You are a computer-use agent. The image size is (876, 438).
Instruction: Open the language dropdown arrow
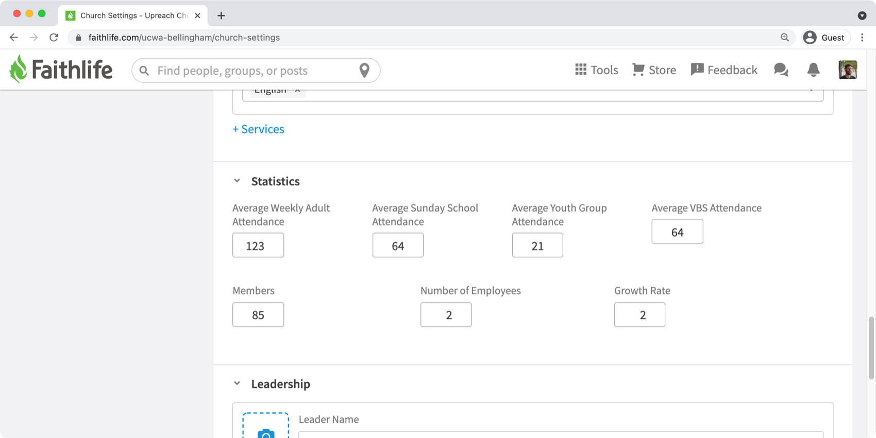pyautogui.click(x=812, y=91)
